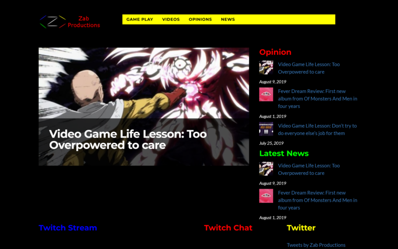
Task: Open the GAME PLAY menu item
Action: pyautogui.click(x=139, y=19)
